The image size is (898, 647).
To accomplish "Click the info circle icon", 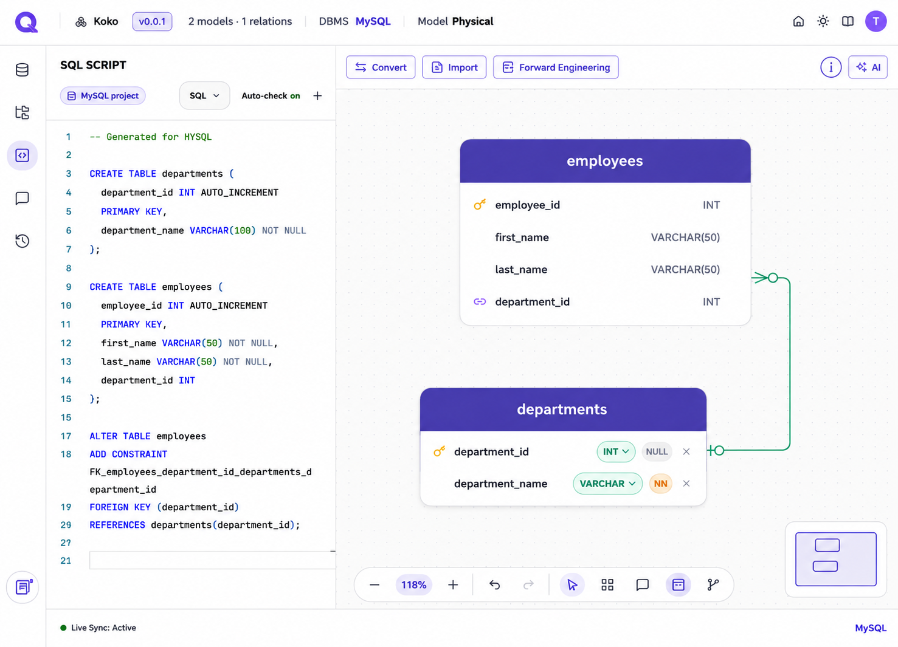I will [831, 67].
